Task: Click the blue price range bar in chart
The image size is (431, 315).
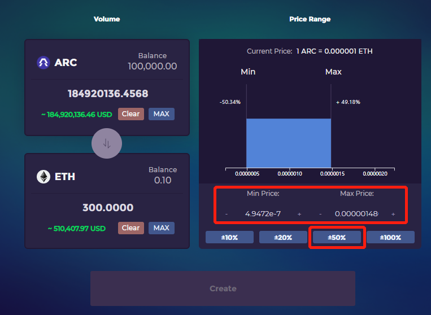Action: click(x=288, y=143)
